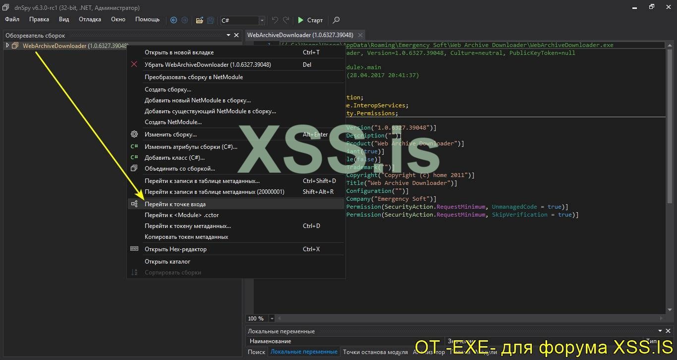Click the navigate back arrow icon
The width and height of the screenshot is (677, 360).
[173, 20]
